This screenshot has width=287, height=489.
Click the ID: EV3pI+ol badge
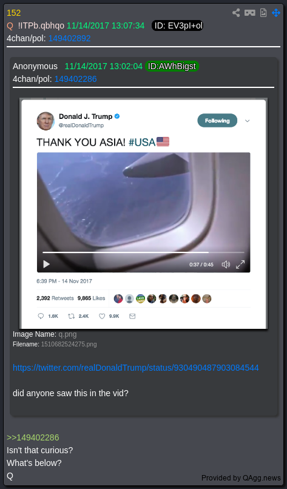pos(178,25)
